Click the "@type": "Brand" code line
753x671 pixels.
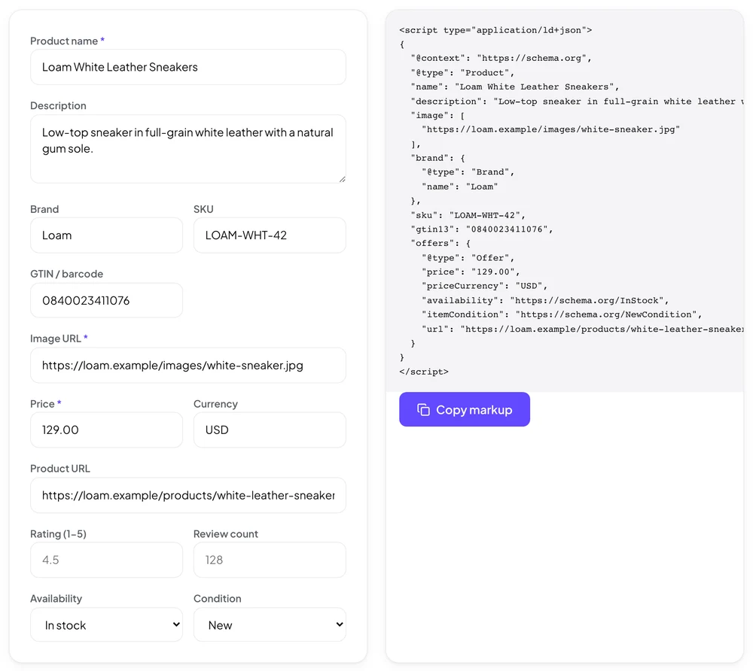pos(468,172)
